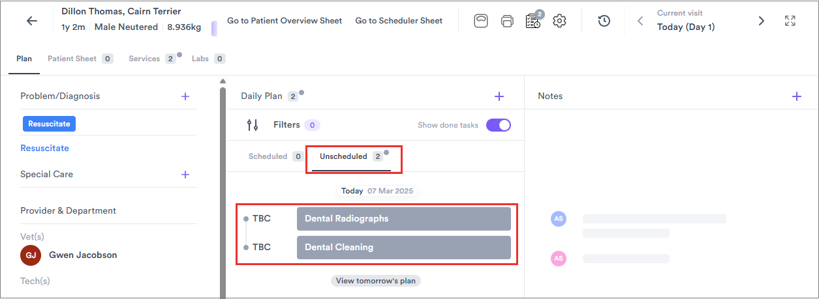Add a new Problem/Diagnosis with plus
Screen dimensions: 819x299
[x=185, y=96]
